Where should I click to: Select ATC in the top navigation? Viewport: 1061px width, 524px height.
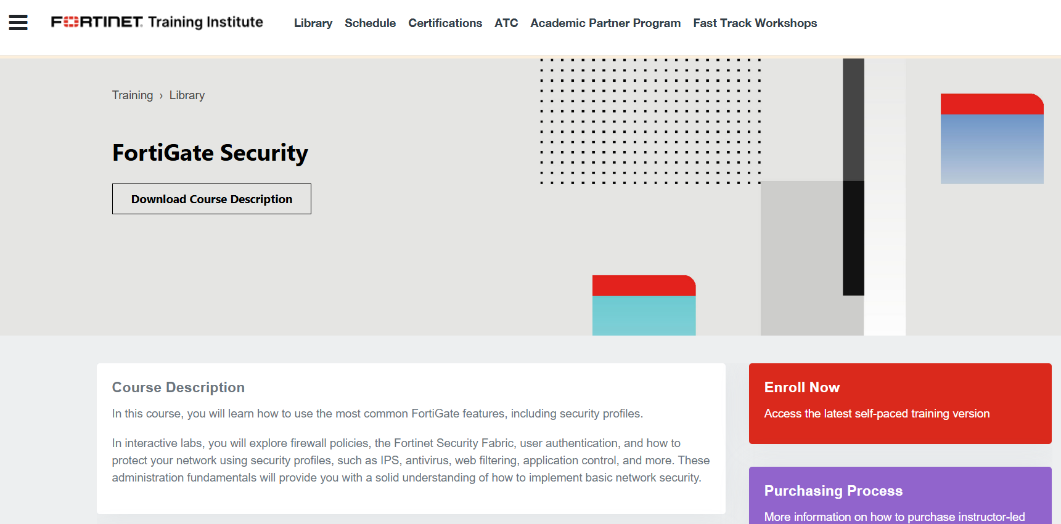506,23
